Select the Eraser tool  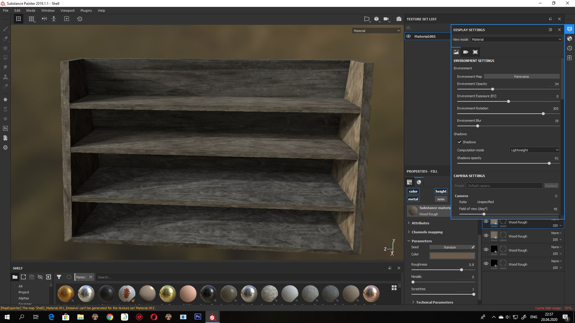(5, 39)
